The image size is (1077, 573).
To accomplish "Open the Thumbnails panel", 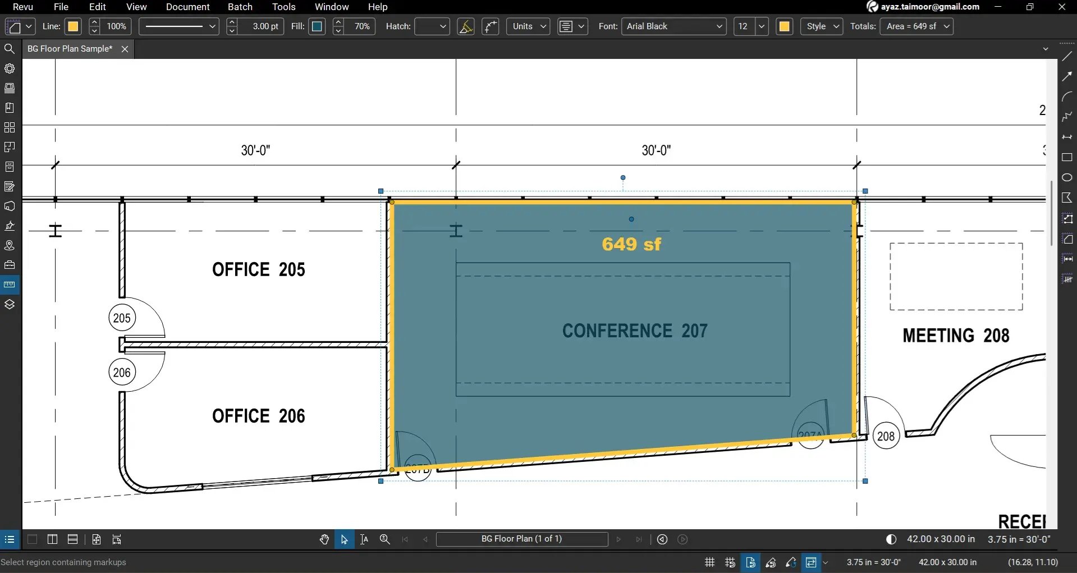I will pos(10,88).
